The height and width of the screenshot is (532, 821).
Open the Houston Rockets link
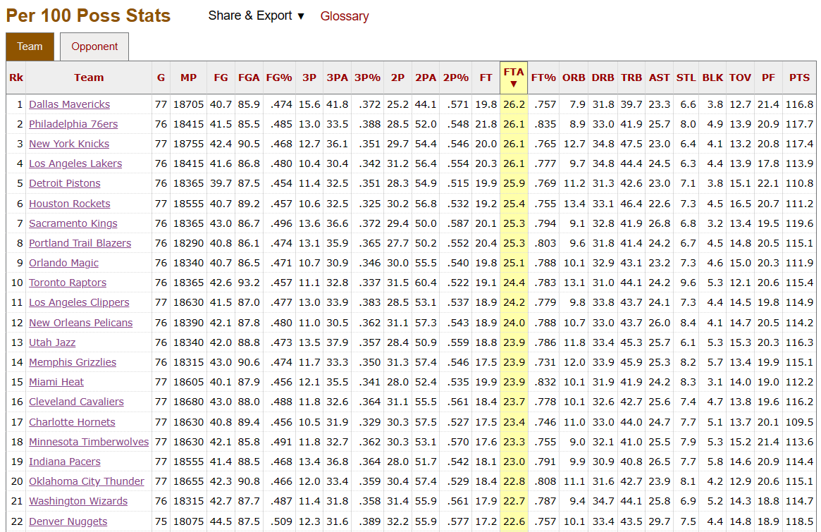tap(70, 204)
